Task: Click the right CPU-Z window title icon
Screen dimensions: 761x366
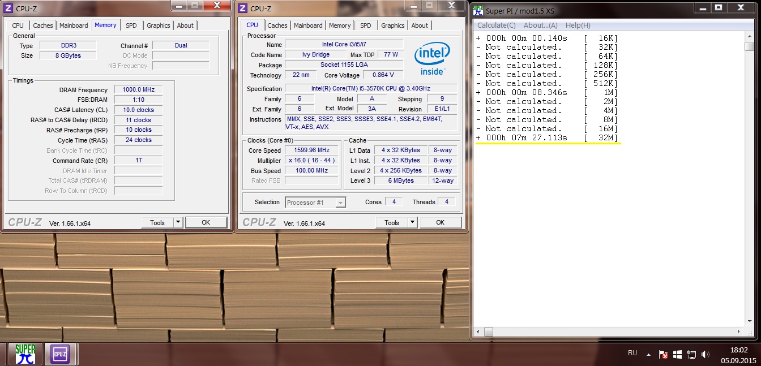Action: pos(243,8)
